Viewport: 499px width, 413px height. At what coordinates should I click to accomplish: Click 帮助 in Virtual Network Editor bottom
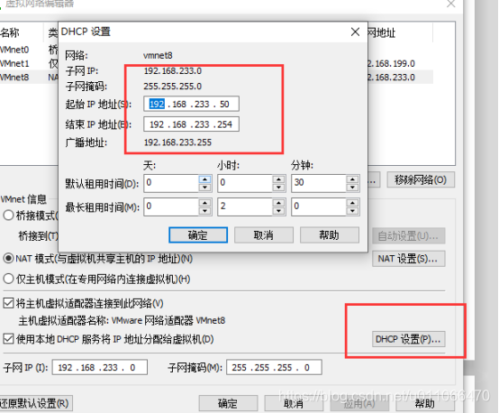click(x=425, y=404)
